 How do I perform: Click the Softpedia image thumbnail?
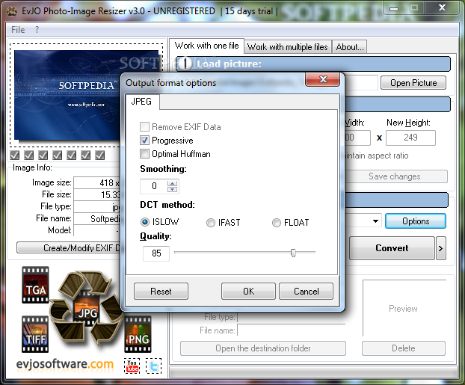click(67, 95)
